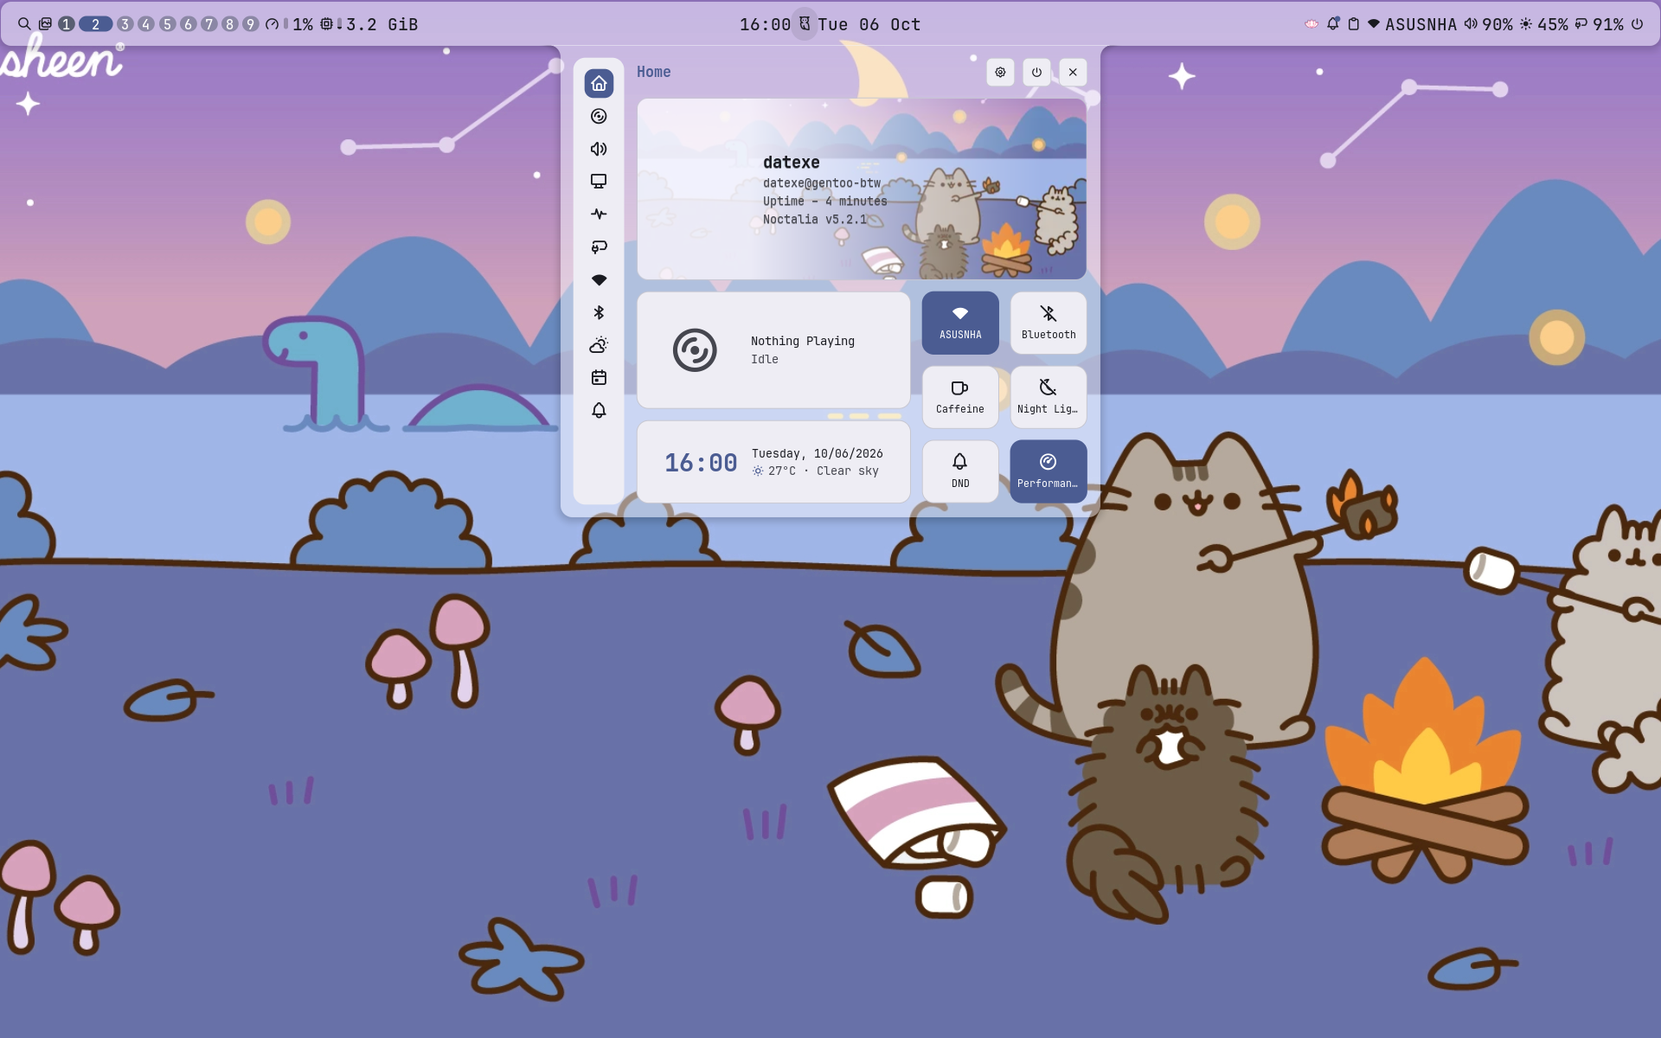Open the session power menu in panel
1661x1038 pixels.
coord(1036,73)
